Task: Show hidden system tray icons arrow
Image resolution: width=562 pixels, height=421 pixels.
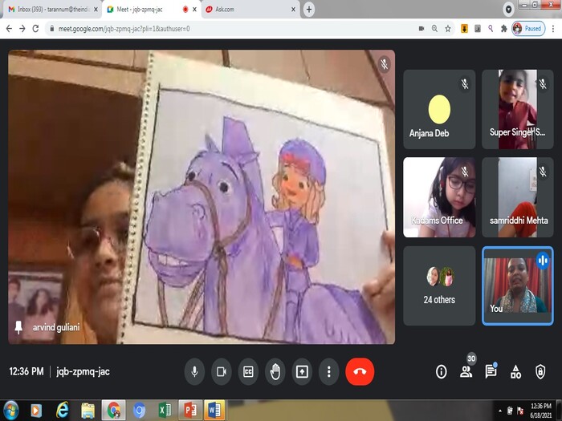Action: tap(500, 411)
